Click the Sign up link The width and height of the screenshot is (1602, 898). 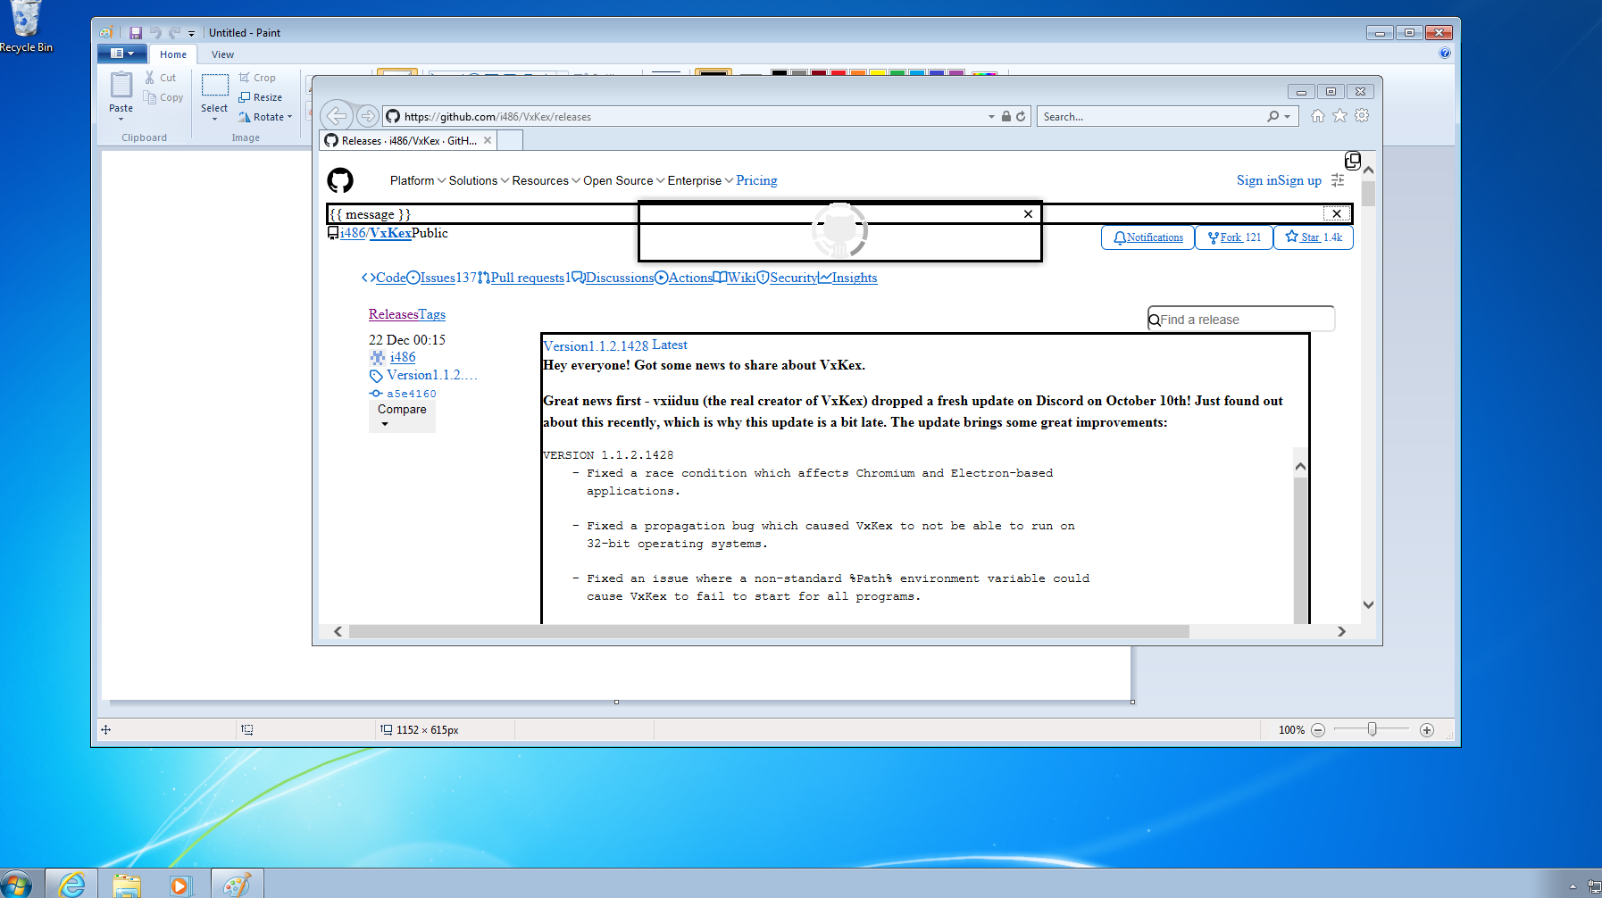click(x=1299, y=180)
